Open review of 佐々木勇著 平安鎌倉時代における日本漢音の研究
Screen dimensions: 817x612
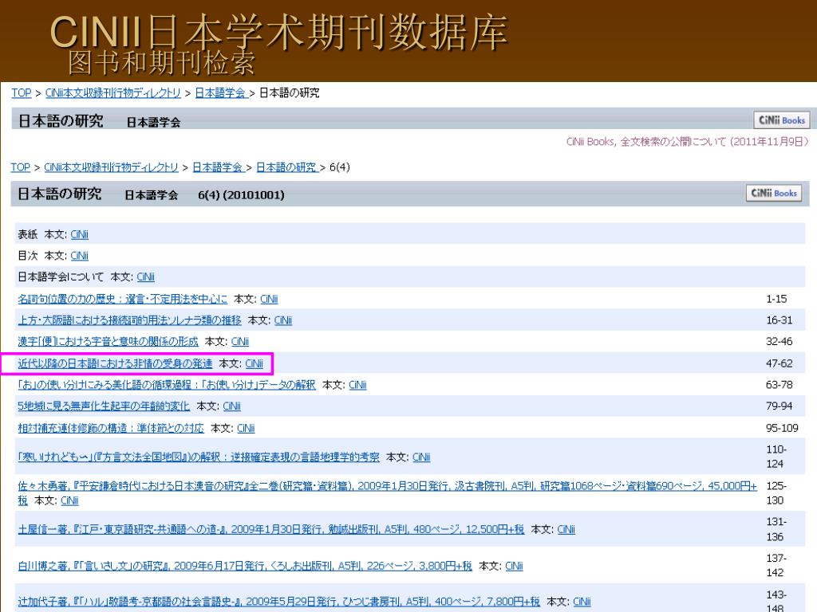point(387,486)
